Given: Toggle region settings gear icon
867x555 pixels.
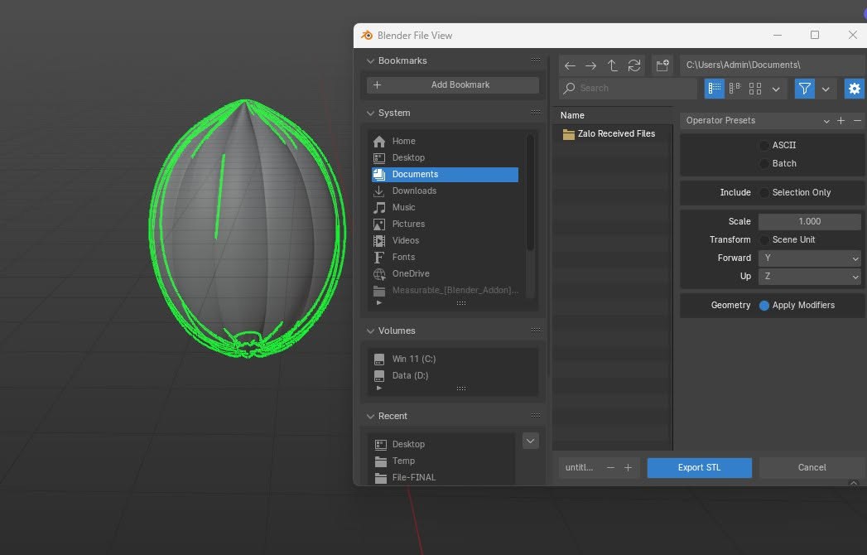Looking at the screenshot, I should [855, 89].
